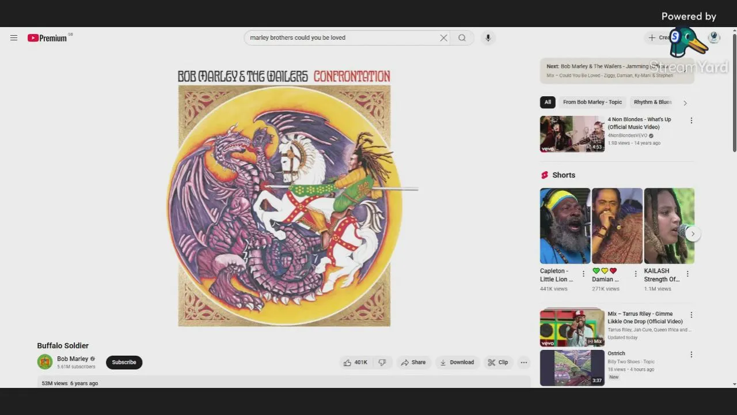Screen dimensions: 737x415
Task: Open Ostrich video thumbnail
Action: coord(572,368)
